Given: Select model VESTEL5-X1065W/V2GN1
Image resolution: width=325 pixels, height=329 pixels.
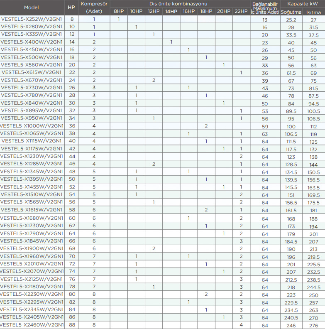Looking at the screenshot, I should coord(32,133).
